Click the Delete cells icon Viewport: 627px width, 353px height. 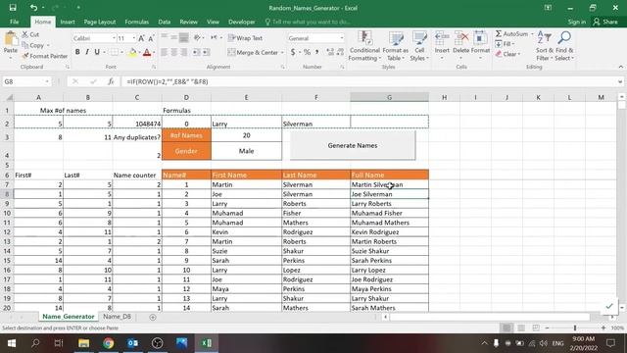click(x=461, y=39)
